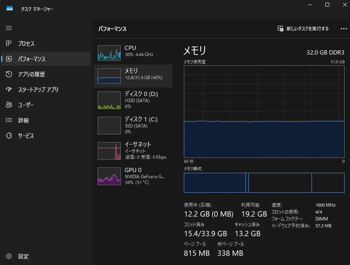Image resolution: width=350 pixels, height=265 pixels.
Task: Show the 詳細 page
Action: click(x=46, y=120)
